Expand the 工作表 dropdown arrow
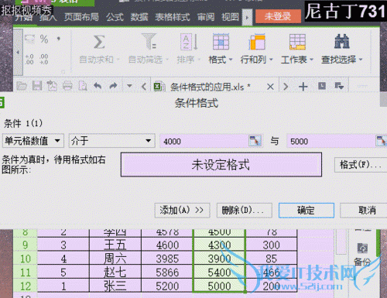 point(311,60)
